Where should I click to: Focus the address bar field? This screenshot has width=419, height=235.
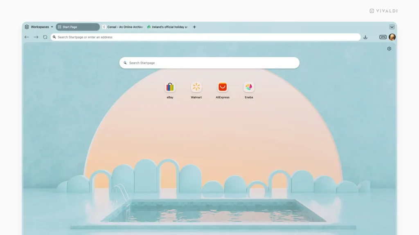(205, 37)
